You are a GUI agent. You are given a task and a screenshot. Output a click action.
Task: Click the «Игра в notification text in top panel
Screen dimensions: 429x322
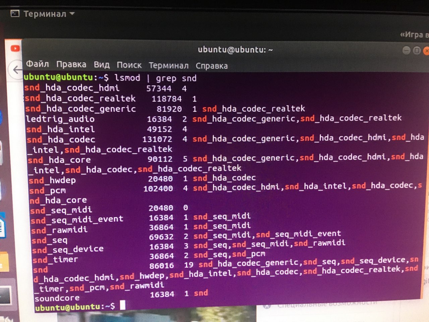(414, 35)
